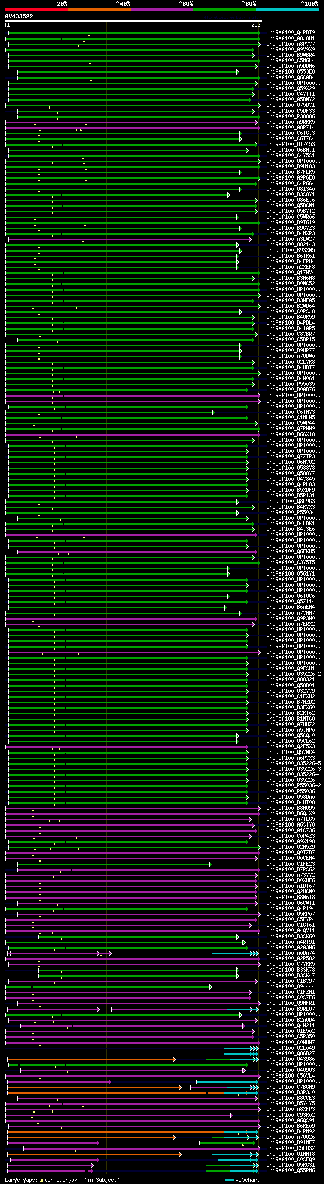Viewport: 324px width, 1184px height.
Task: Click hit label UniRef100_C6TGJ3
Action: pyautogui.click(x=291, y=133)
